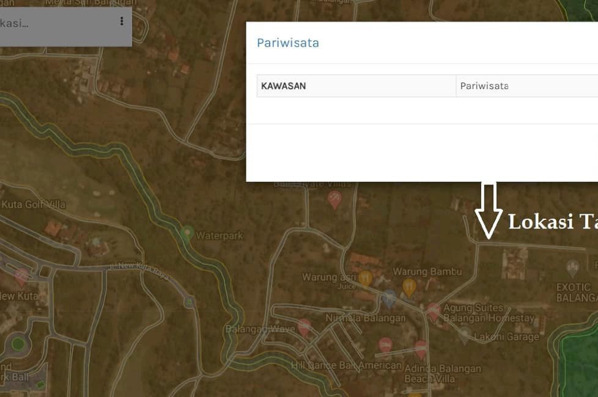Click the blue Nirmala Balangan marker
The width and height of the screenshot is (598, 397).
(x=389, y=299)
